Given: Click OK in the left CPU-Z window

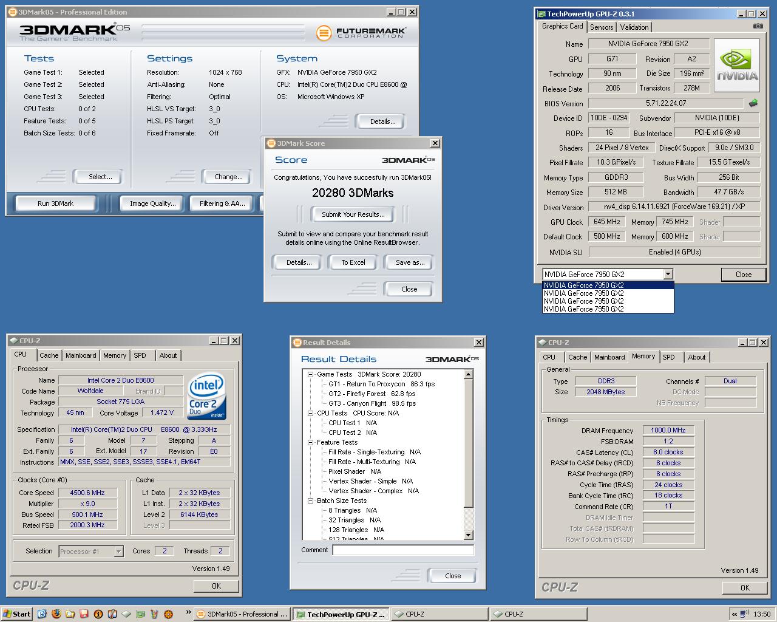Looking at the screenshot, I should pyautogui.click(x=216, y=586).
